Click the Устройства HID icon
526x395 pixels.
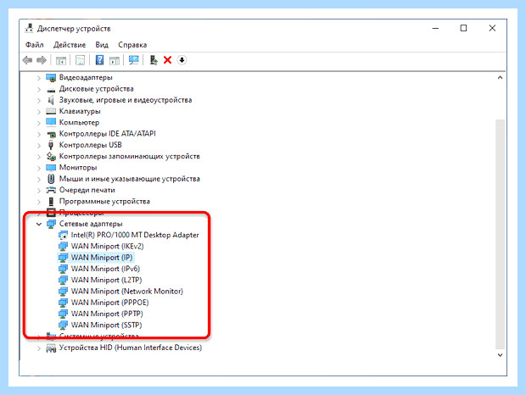(51, 348)
